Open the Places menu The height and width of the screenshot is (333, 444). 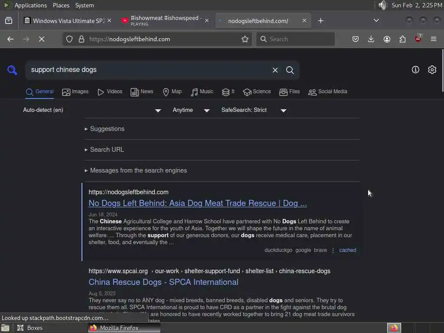click(x=61, y=5)
